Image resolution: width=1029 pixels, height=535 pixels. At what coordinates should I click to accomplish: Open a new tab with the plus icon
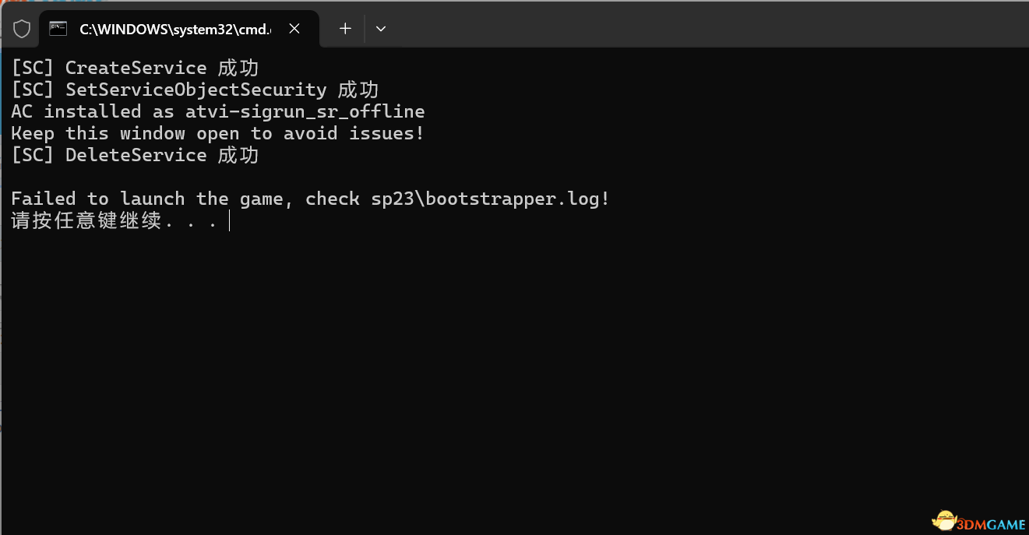(x=345, y=29)
